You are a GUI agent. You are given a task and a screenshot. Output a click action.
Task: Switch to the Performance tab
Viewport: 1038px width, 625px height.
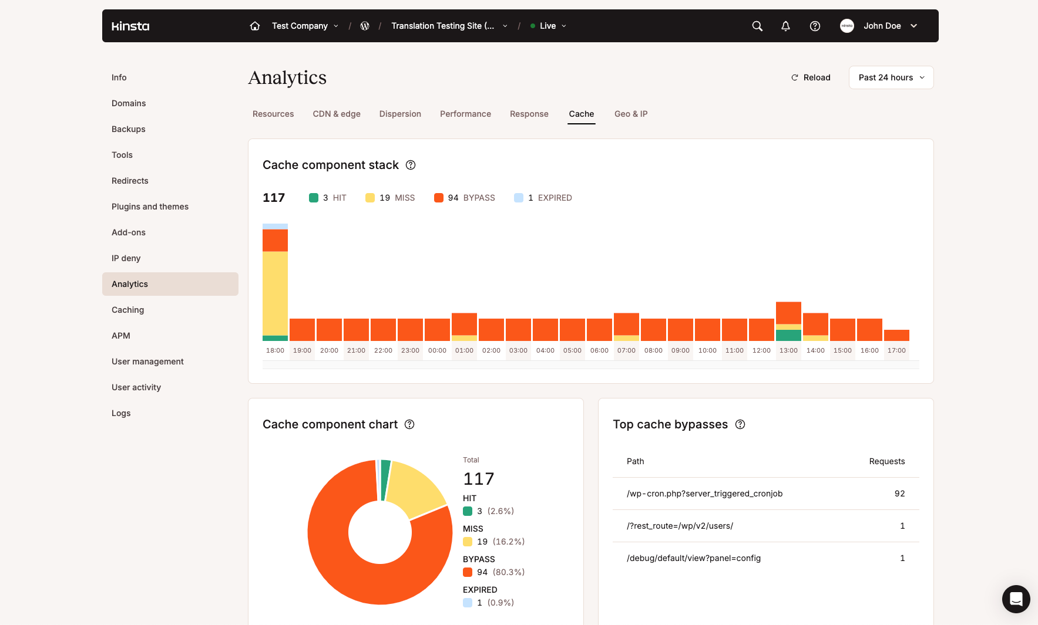coord(465,114)
